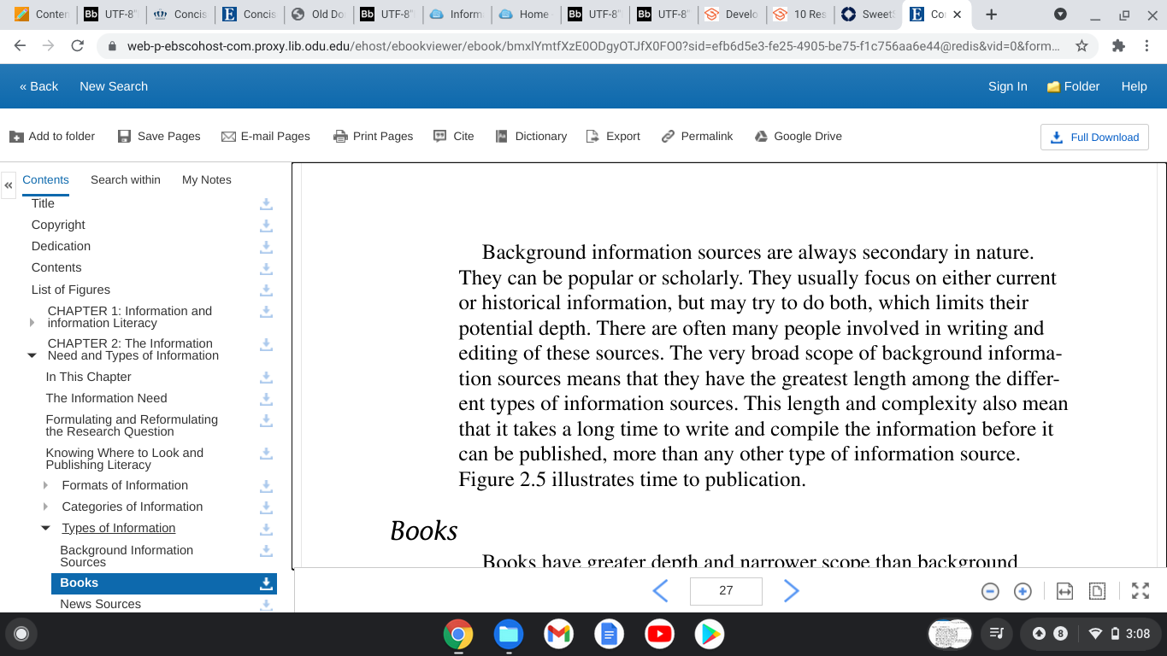Download the Title section

[266, 204]
